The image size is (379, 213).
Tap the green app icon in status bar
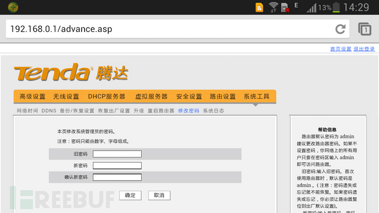point(13,7)
